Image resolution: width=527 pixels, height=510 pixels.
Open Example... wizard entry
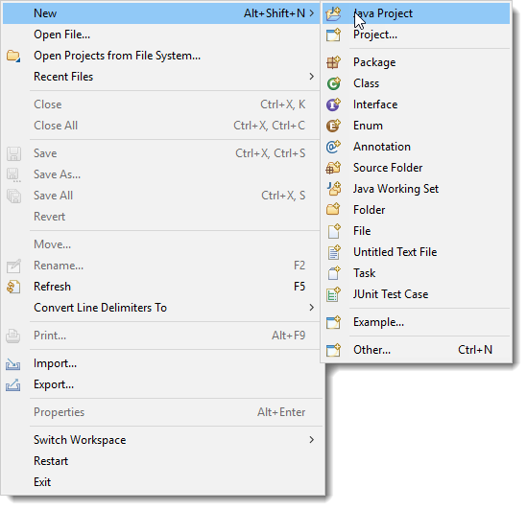coord(416,322)
